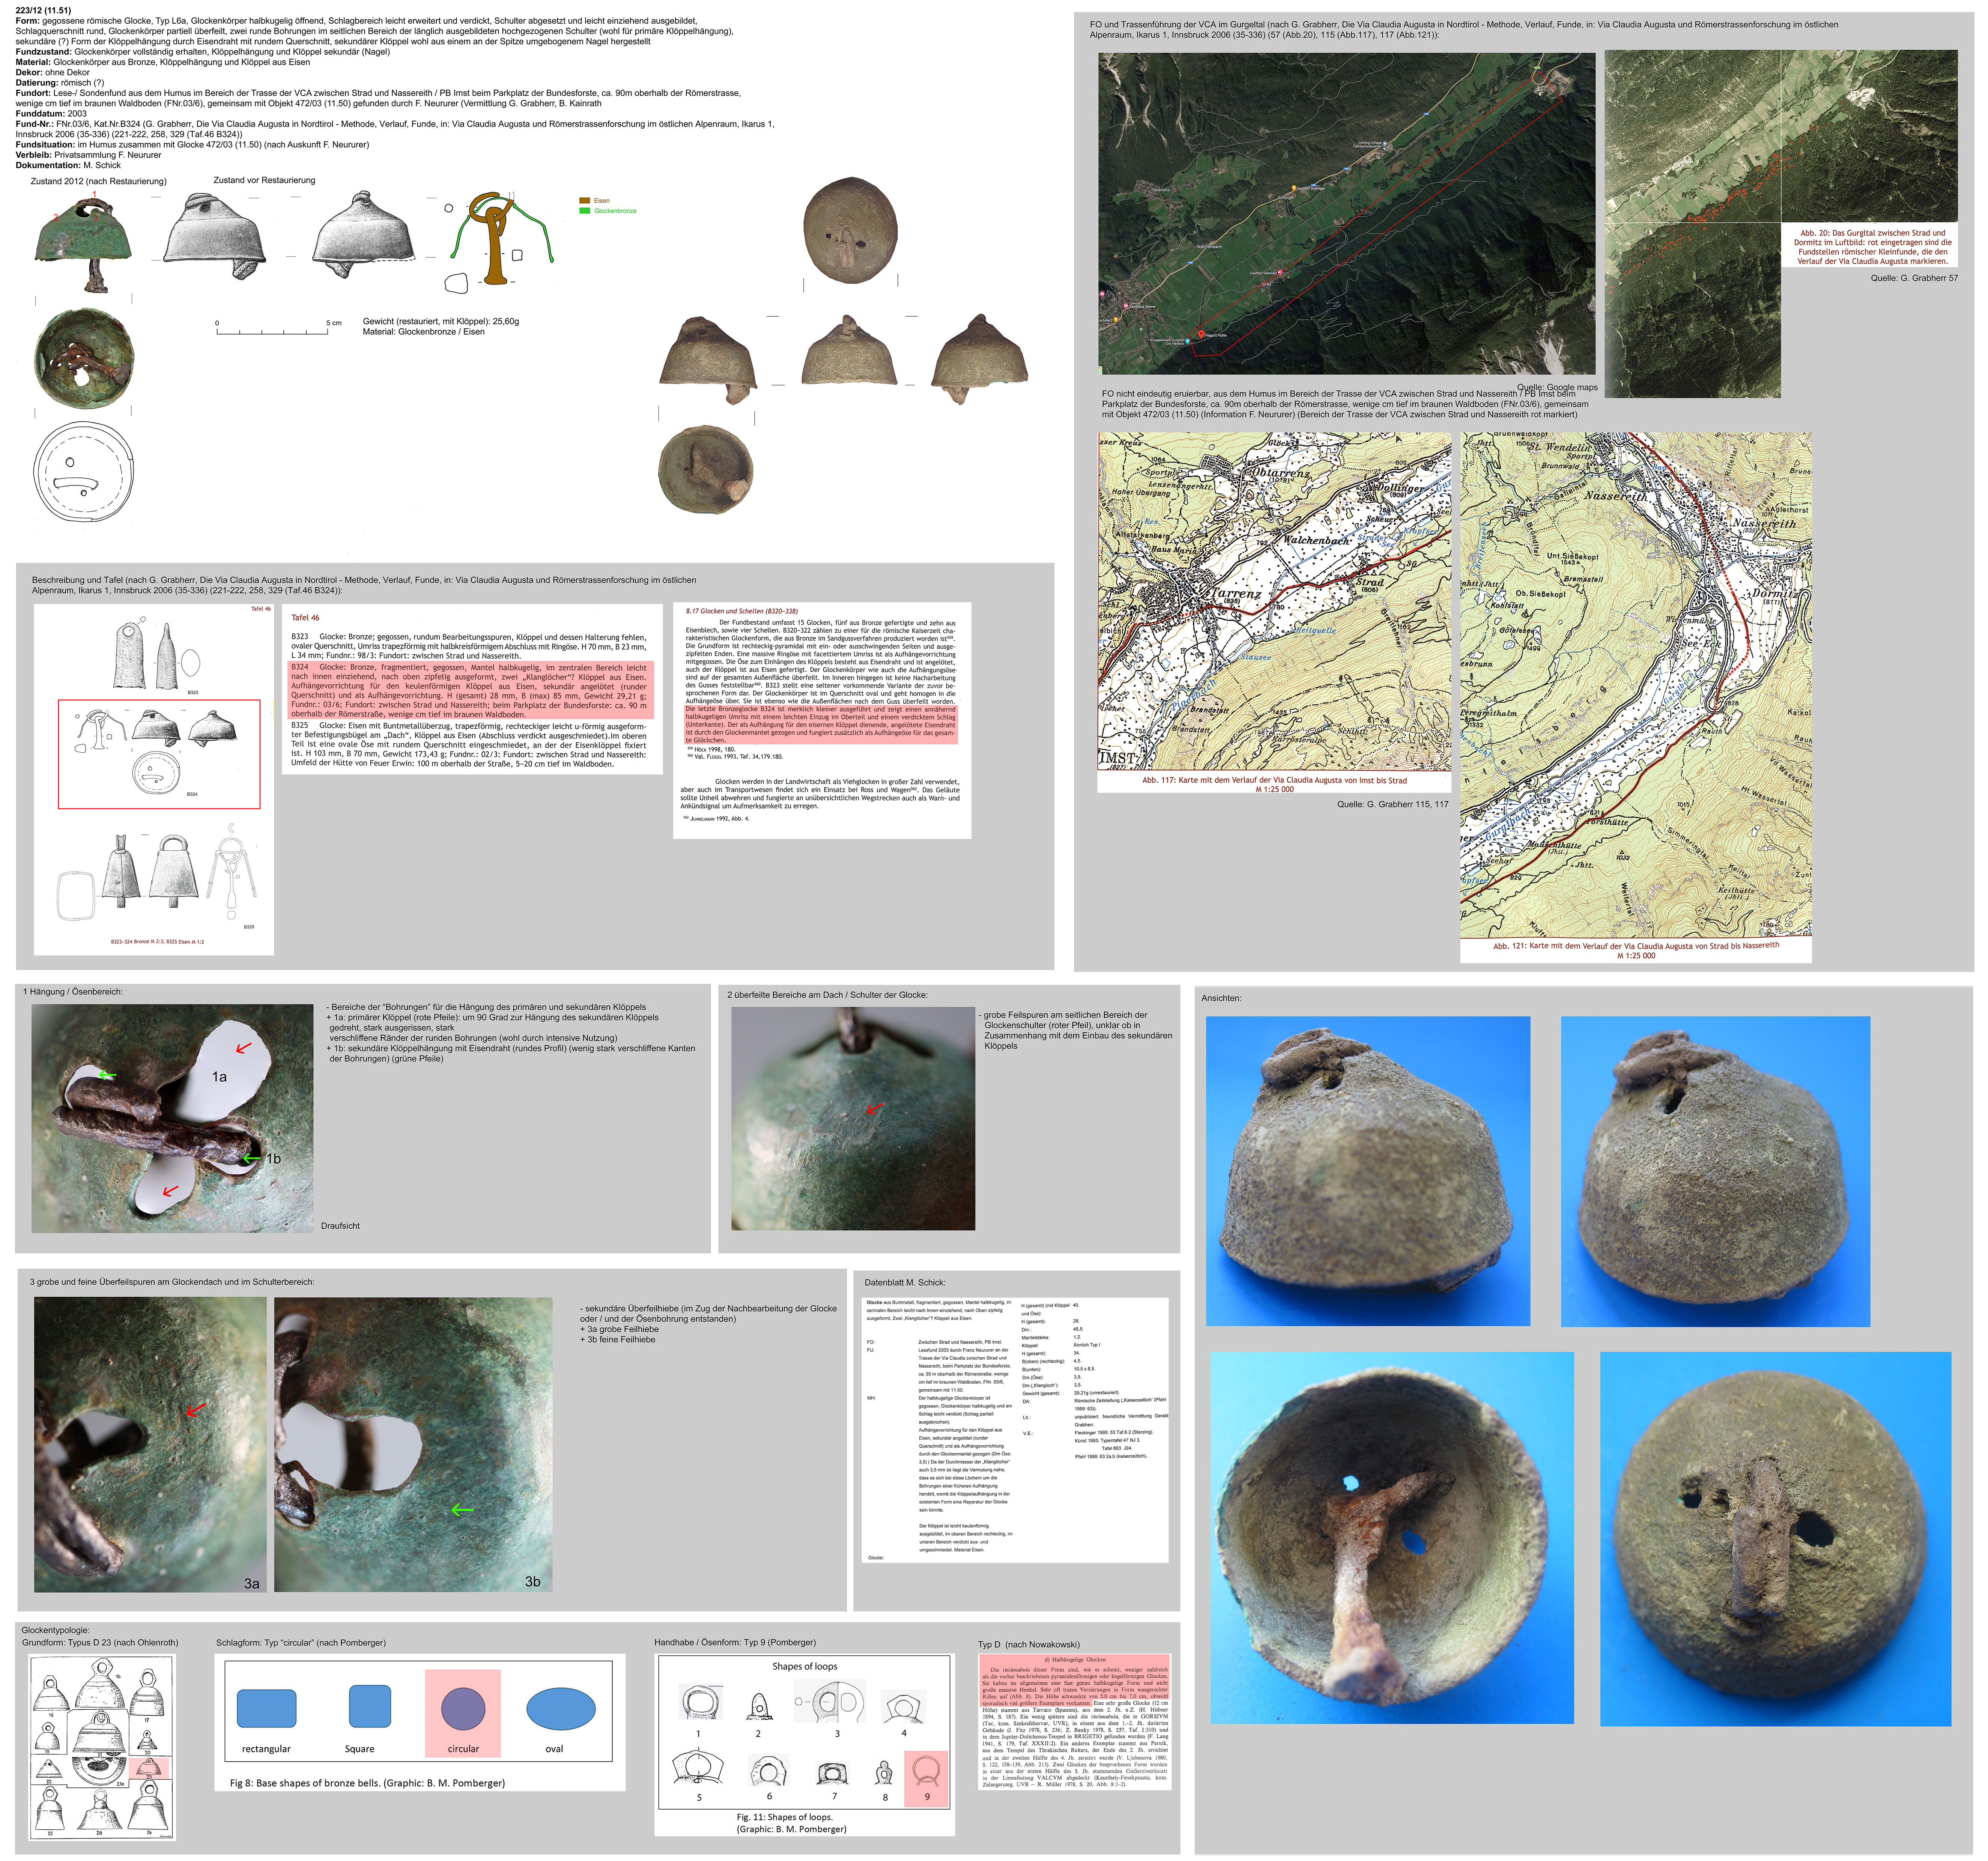Click the green Glockenbronze legend swatch

585,211
